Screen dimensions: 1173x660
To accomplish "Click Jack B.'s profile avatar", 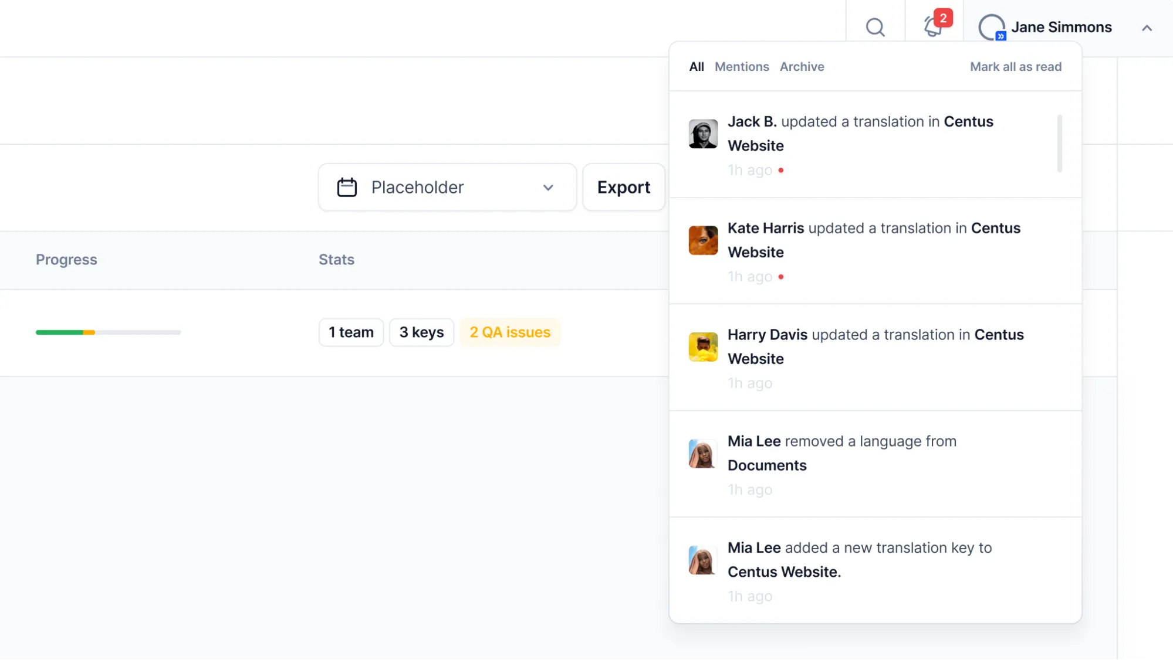I will [x=702, y=134].
